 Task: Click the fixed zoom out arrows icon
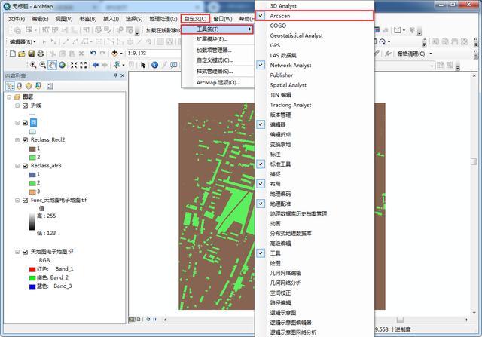click(84, 65)
